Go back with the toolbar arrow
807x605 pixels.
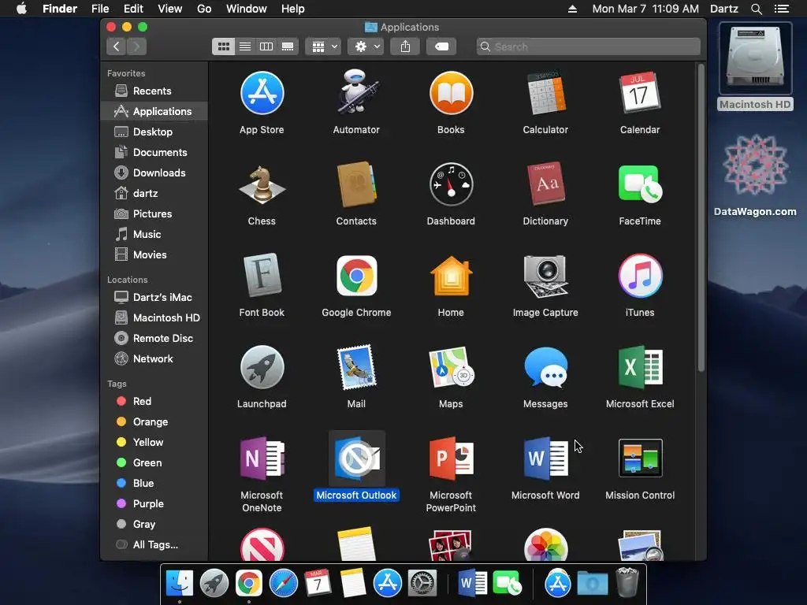coord(117,46)
